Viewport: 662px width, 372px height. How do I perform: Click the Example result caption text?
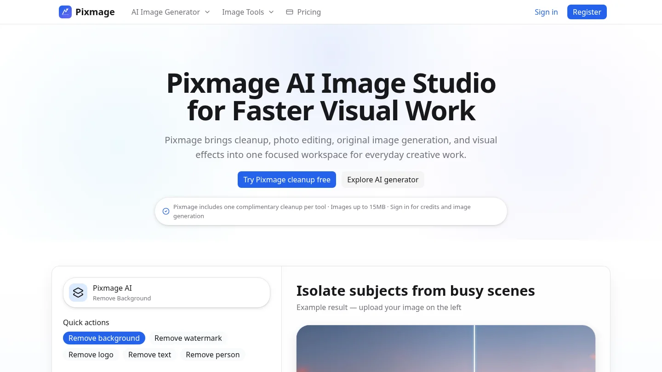379,307
